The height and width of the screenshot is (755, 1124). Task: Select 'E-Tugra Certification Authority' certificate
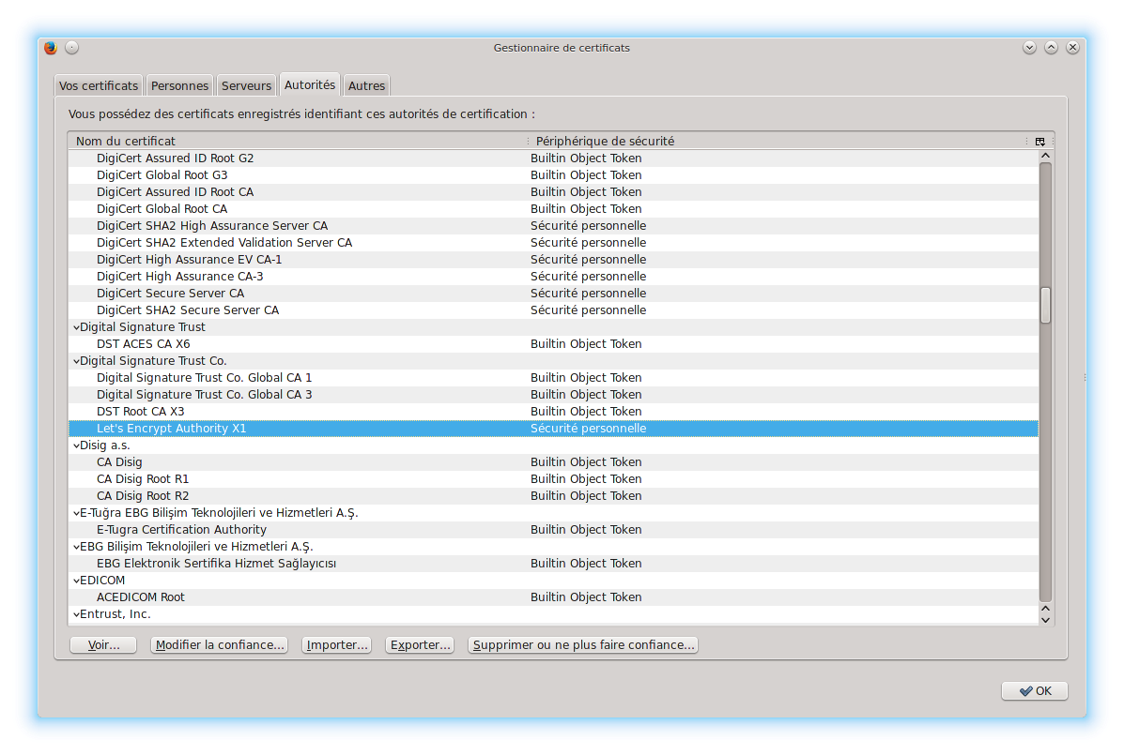[553, 530]
